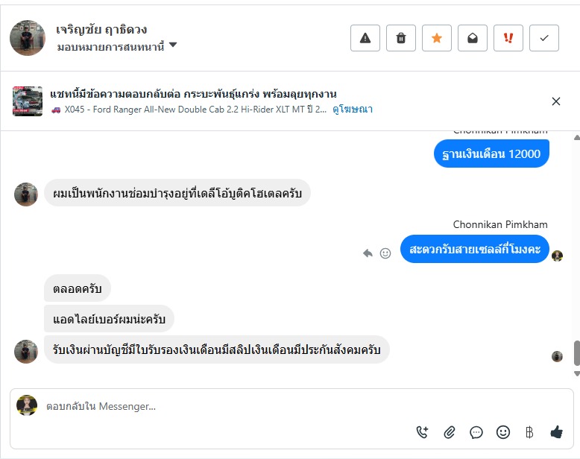The width and height of the screenshot is (580, 459).
Task: Click the chat scrollbar thumb
Action: tap(576, 353)
